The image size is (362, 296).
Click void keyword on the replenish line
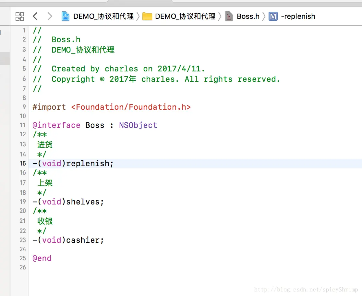[x=52, y=163]
